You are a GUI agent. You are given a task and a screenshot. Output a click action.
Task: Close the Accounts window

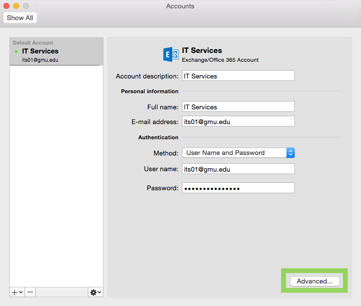[7, 6]
